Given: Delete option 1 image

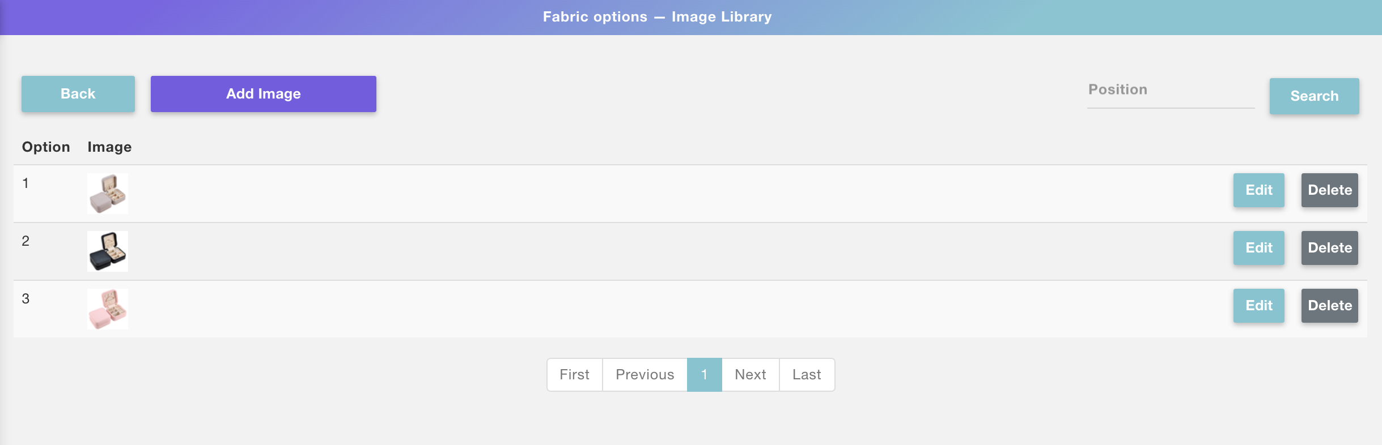Looking at the screenshot, I should 1329,190.
